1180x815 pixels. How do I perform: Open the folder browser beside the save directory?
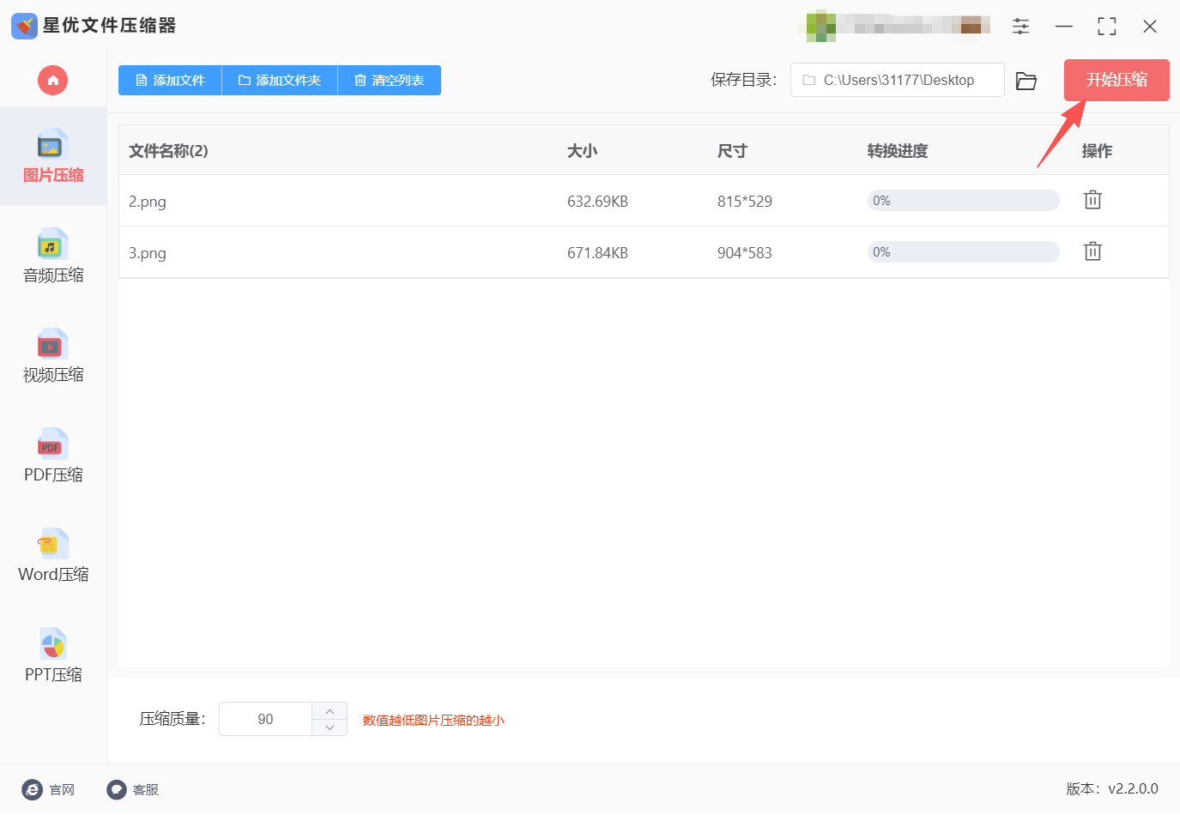[1026, 80]
